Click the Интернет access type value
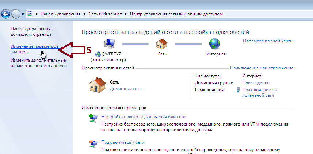This screenshot has height=154, width=313. click(252, 76)
